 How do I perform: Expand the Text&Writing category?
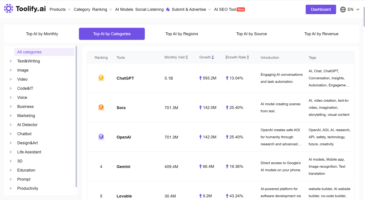click(11, 61)
